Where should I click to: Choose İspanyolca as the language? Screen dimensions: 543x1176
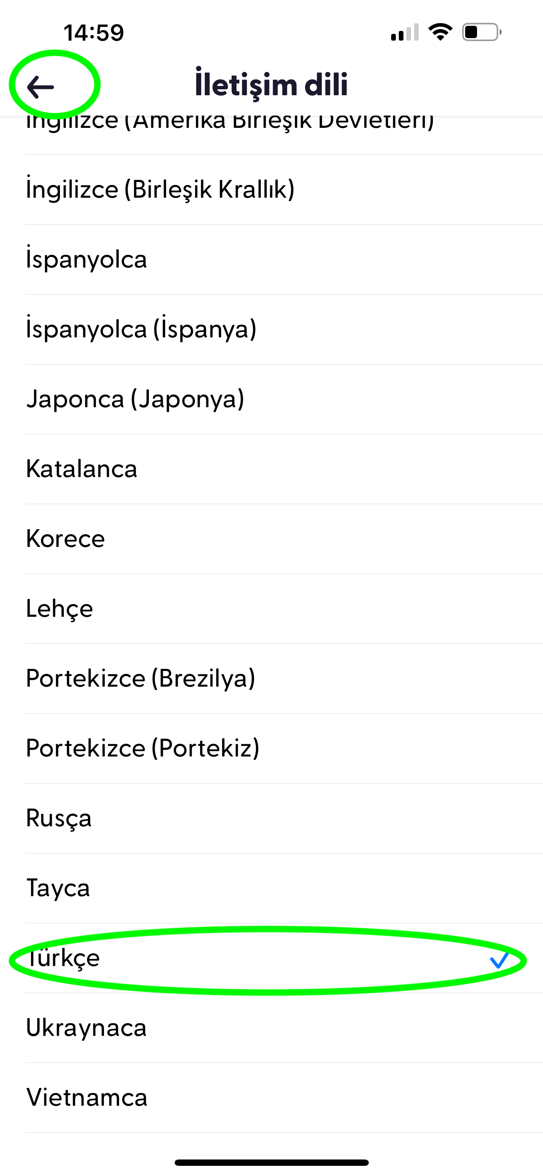point(87,259)
